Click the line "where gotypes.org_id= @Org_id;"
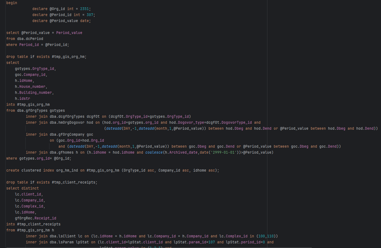This screenshot has width=381, height=248. (x=39, y=159)
